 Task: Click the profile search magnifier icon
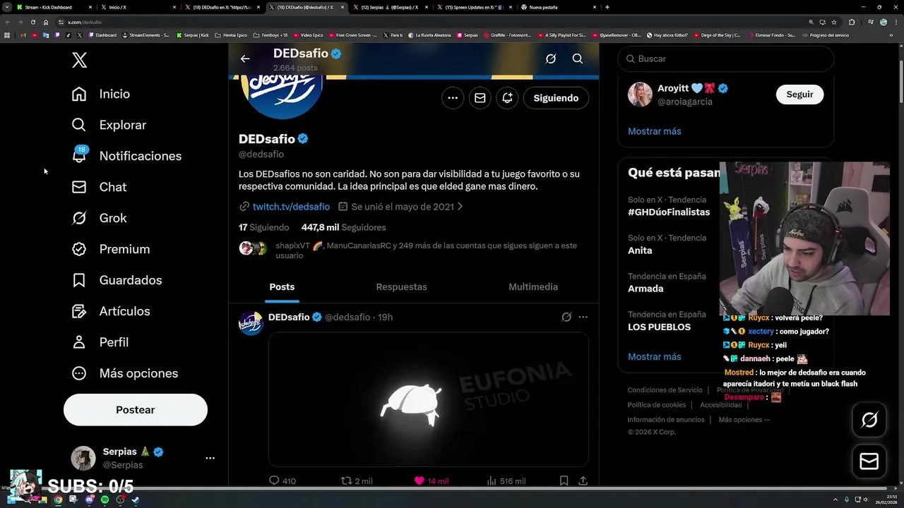click(x=578, y=59)
